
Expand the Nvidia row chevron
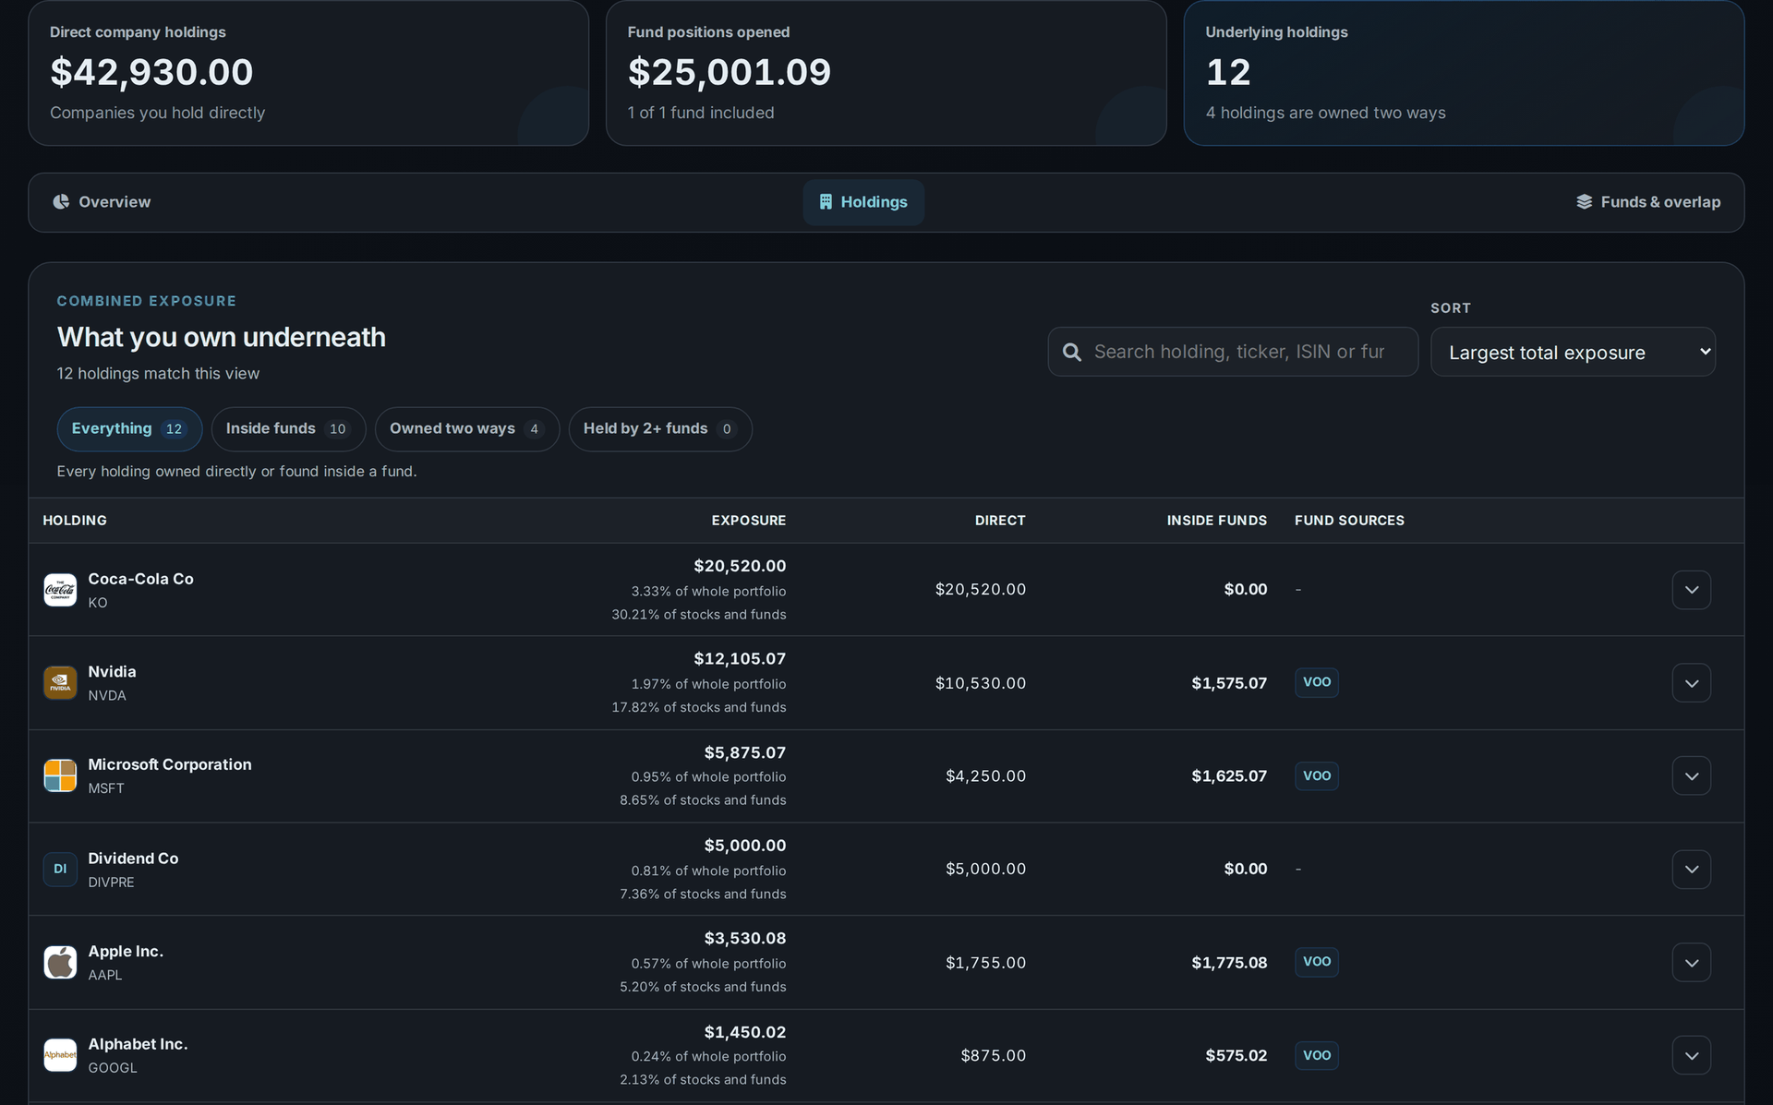(x=1691, y=683)
